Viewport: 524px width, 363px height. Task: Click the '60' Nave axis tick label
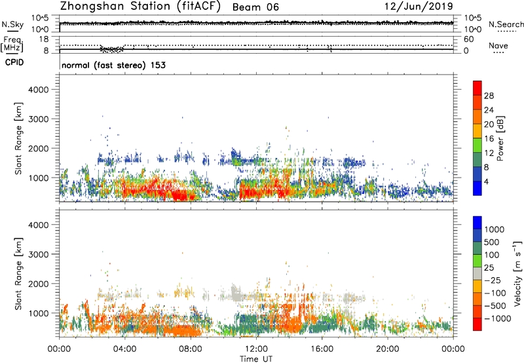(468, 39)
